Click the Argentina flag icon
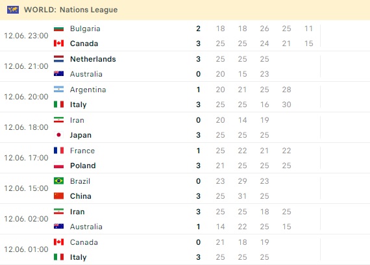Image resolution: width=370 pixels, height=265 pixels. [x=58, y=90]
